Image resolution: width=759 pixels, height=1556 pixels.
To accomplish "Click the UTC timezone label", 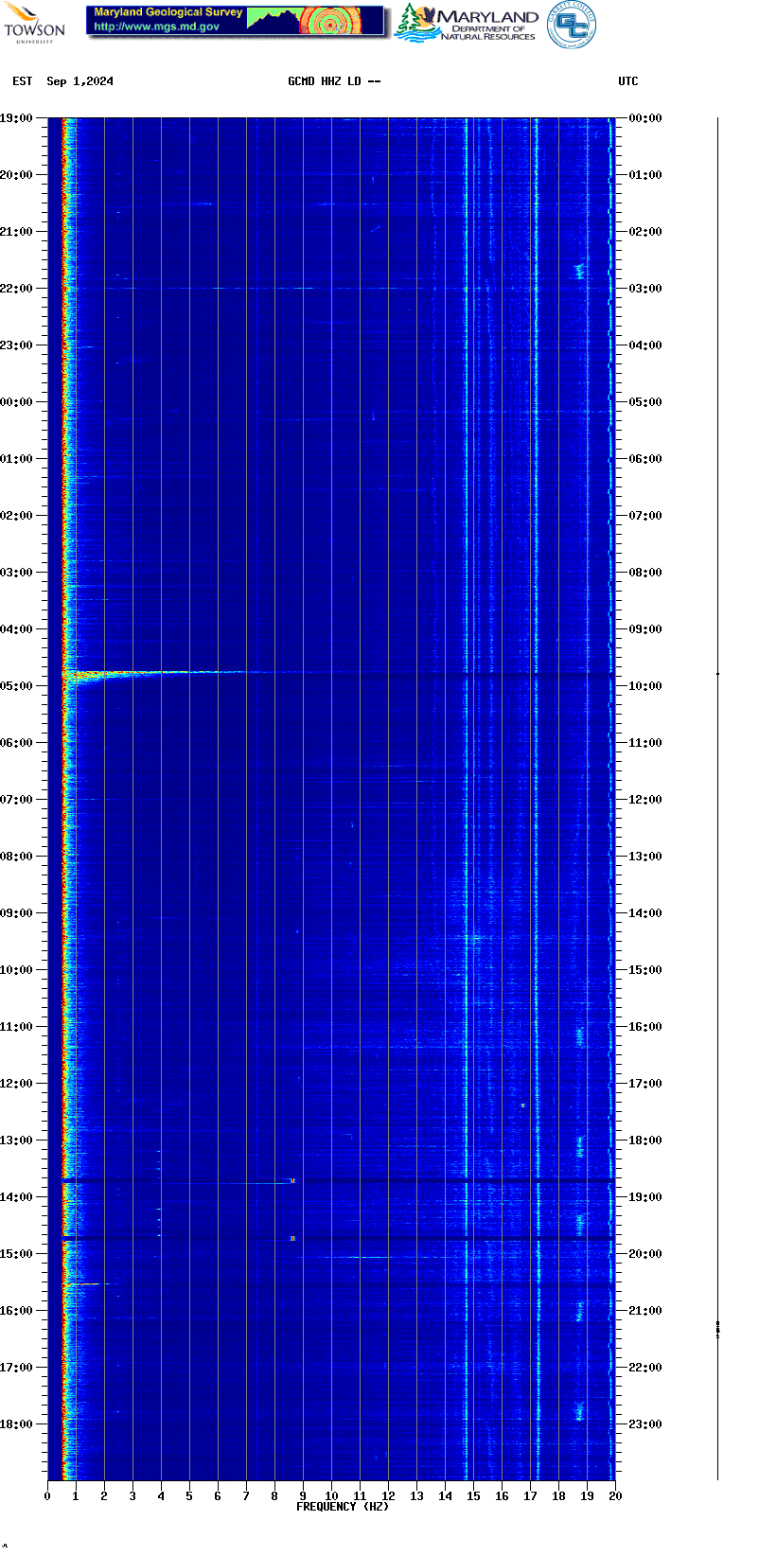I will 628,81.
